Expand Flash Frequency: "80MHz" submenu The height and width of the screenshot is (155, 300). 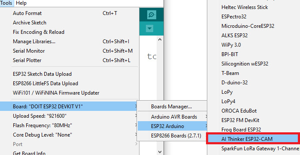(69, 125)
